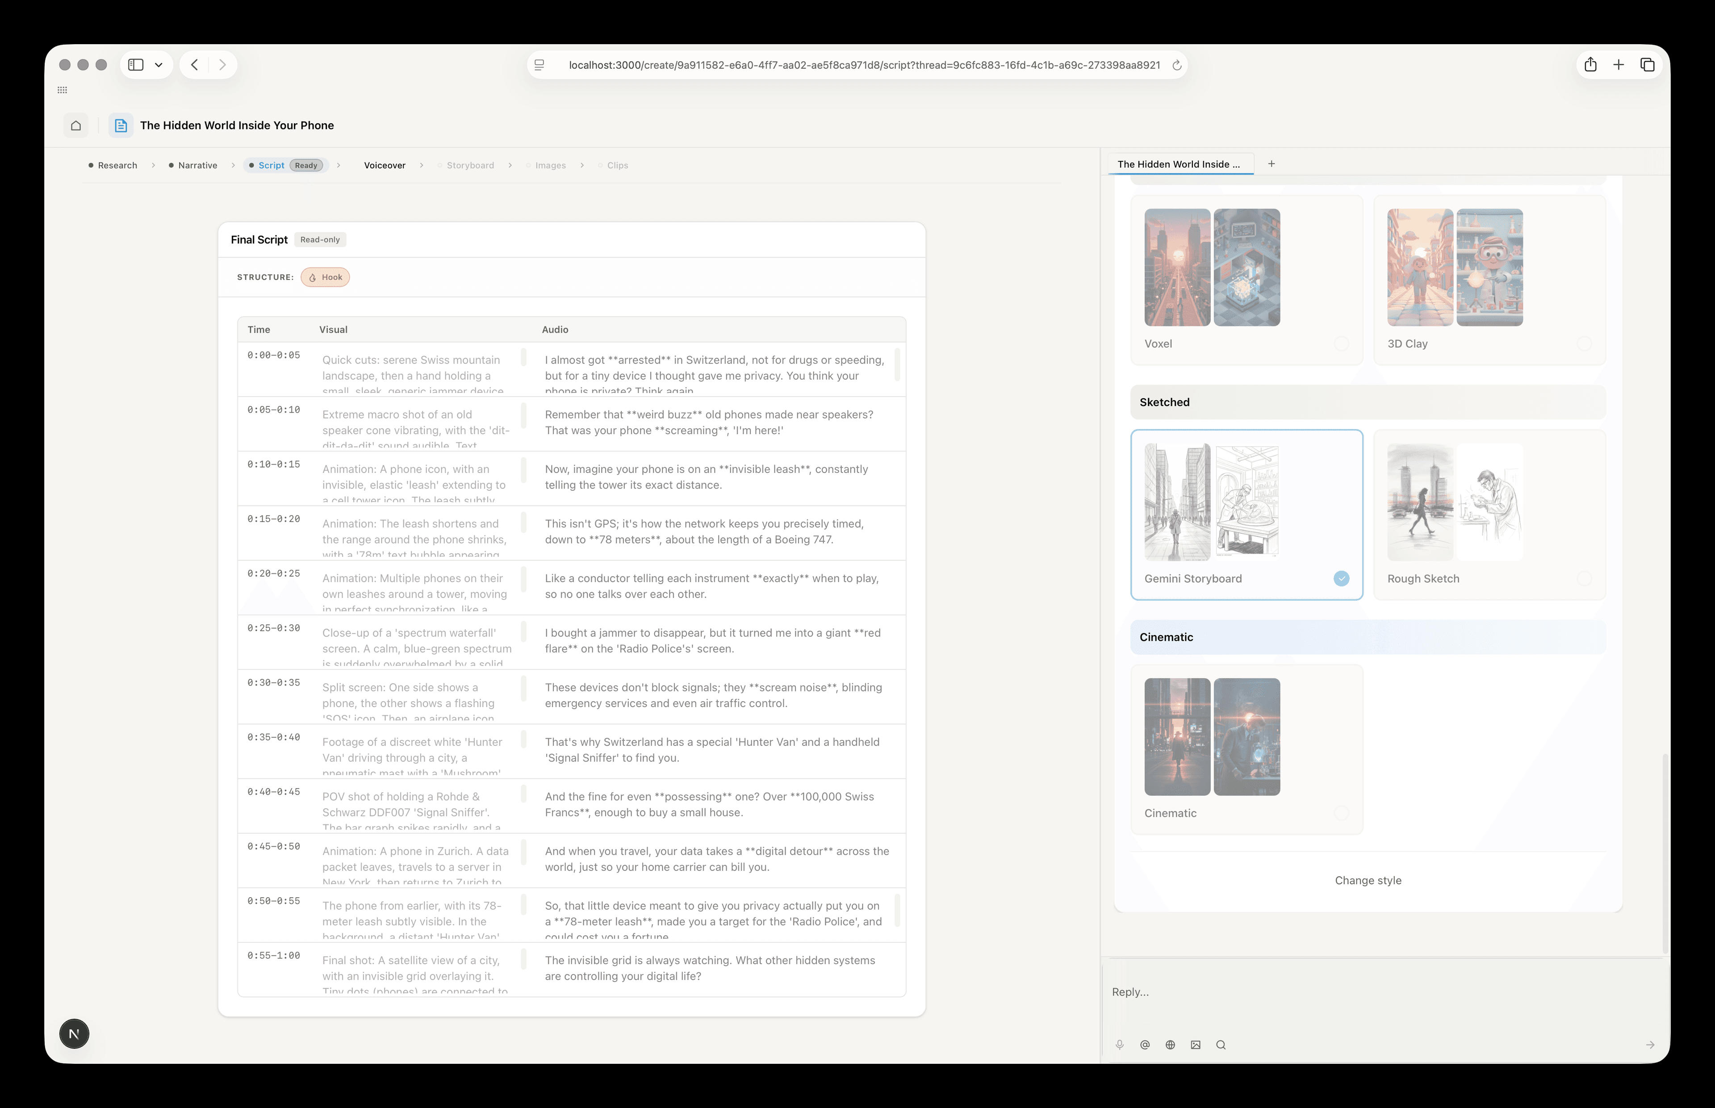Image resolution: width=1715 pixels, height=1108 pixels.
Task: Click the send arrow to submit reply
Action: [x=1649, y=1045]
